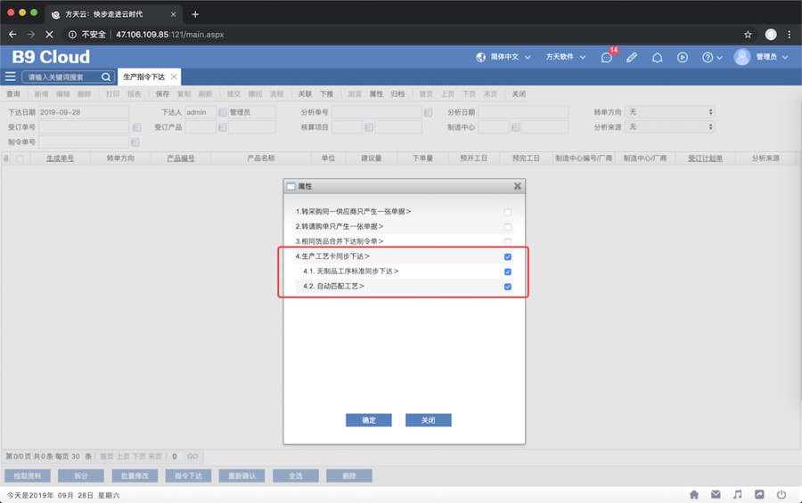Expand the 管理员 user dropdown
This screenshot has width=802, height=503.
pos(772,57)
